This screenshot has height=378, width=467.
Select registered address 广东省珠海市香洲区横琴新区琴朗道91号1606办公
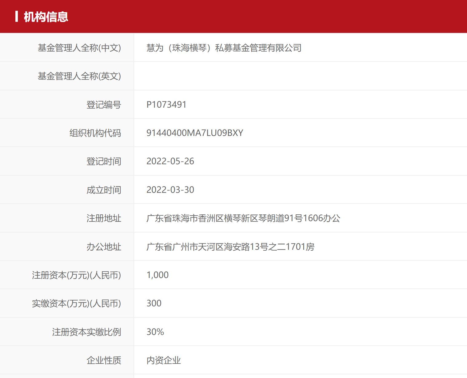point(243,218)
